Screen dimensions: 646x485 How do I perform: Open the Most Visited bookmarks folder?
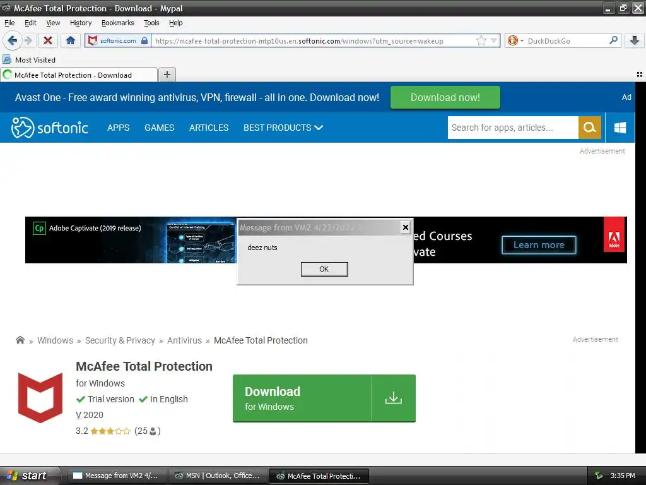(x=29, y=60)
